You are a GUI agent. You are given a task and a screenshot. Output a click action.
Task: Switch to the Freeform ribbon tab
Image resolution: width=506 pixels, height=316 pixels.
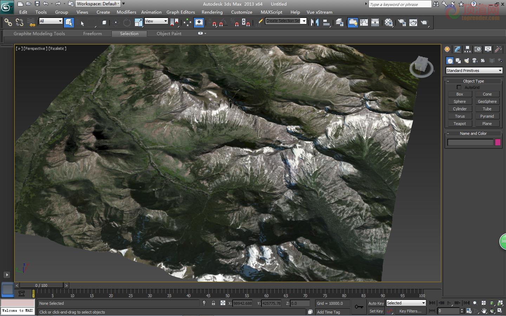[x=92, y=34]
